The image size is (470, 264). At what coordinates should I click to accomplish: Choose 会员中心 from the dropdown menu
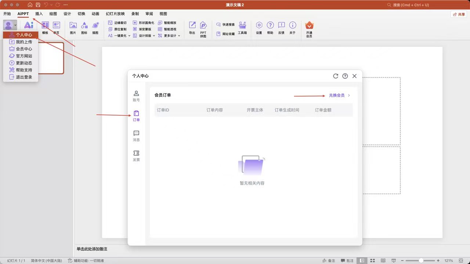pos(23,49)
